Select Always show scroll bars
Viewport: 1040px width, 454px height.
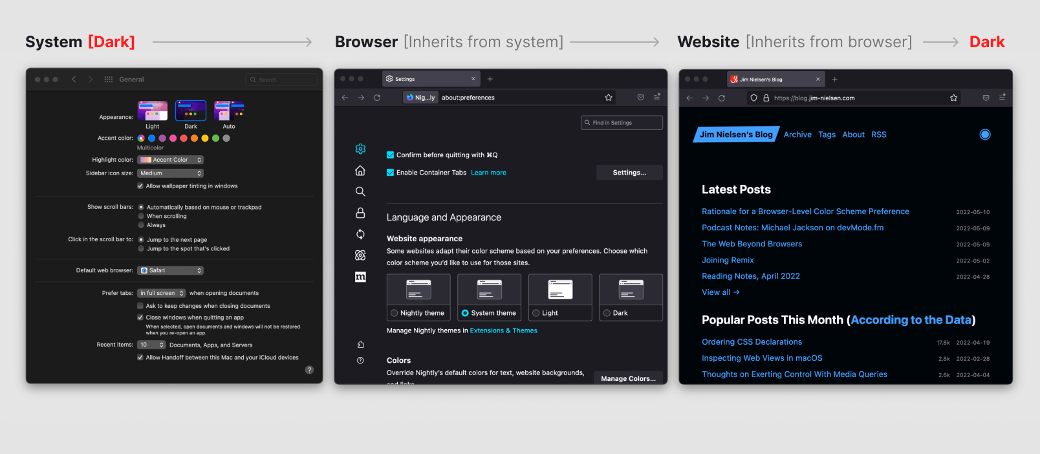click(141, 225)
